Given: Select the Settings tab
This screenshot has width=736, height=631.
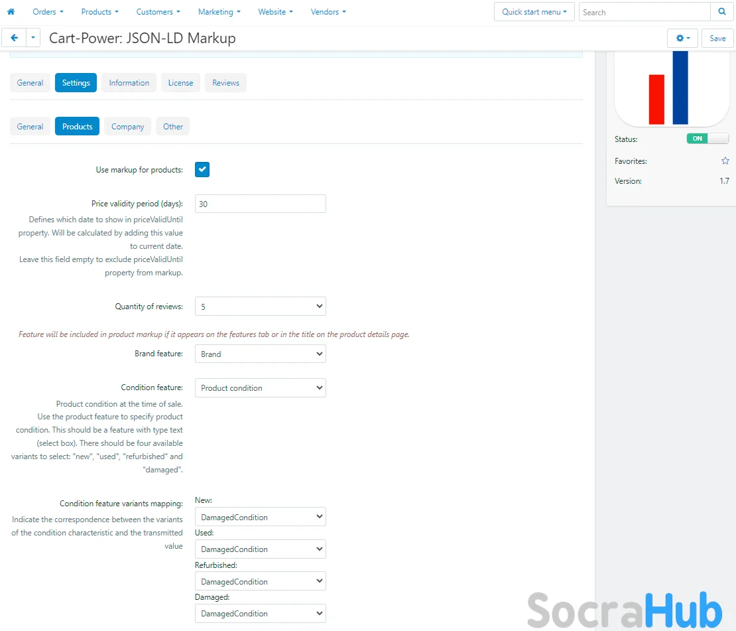Looking at the screenshot, I should [76, 83].
